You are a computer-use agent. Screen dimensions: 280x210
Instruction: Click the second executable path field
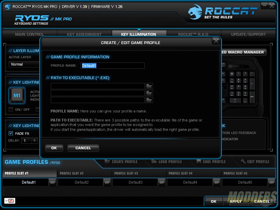tap(98, 93)
